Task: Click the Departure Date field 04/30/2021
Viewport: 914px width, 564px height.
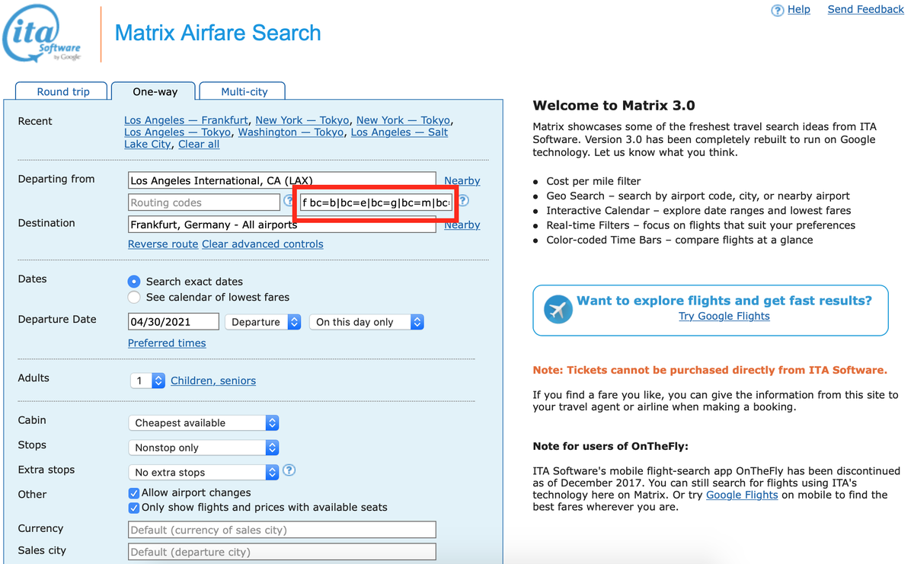Action: click(x=174, y=322)
